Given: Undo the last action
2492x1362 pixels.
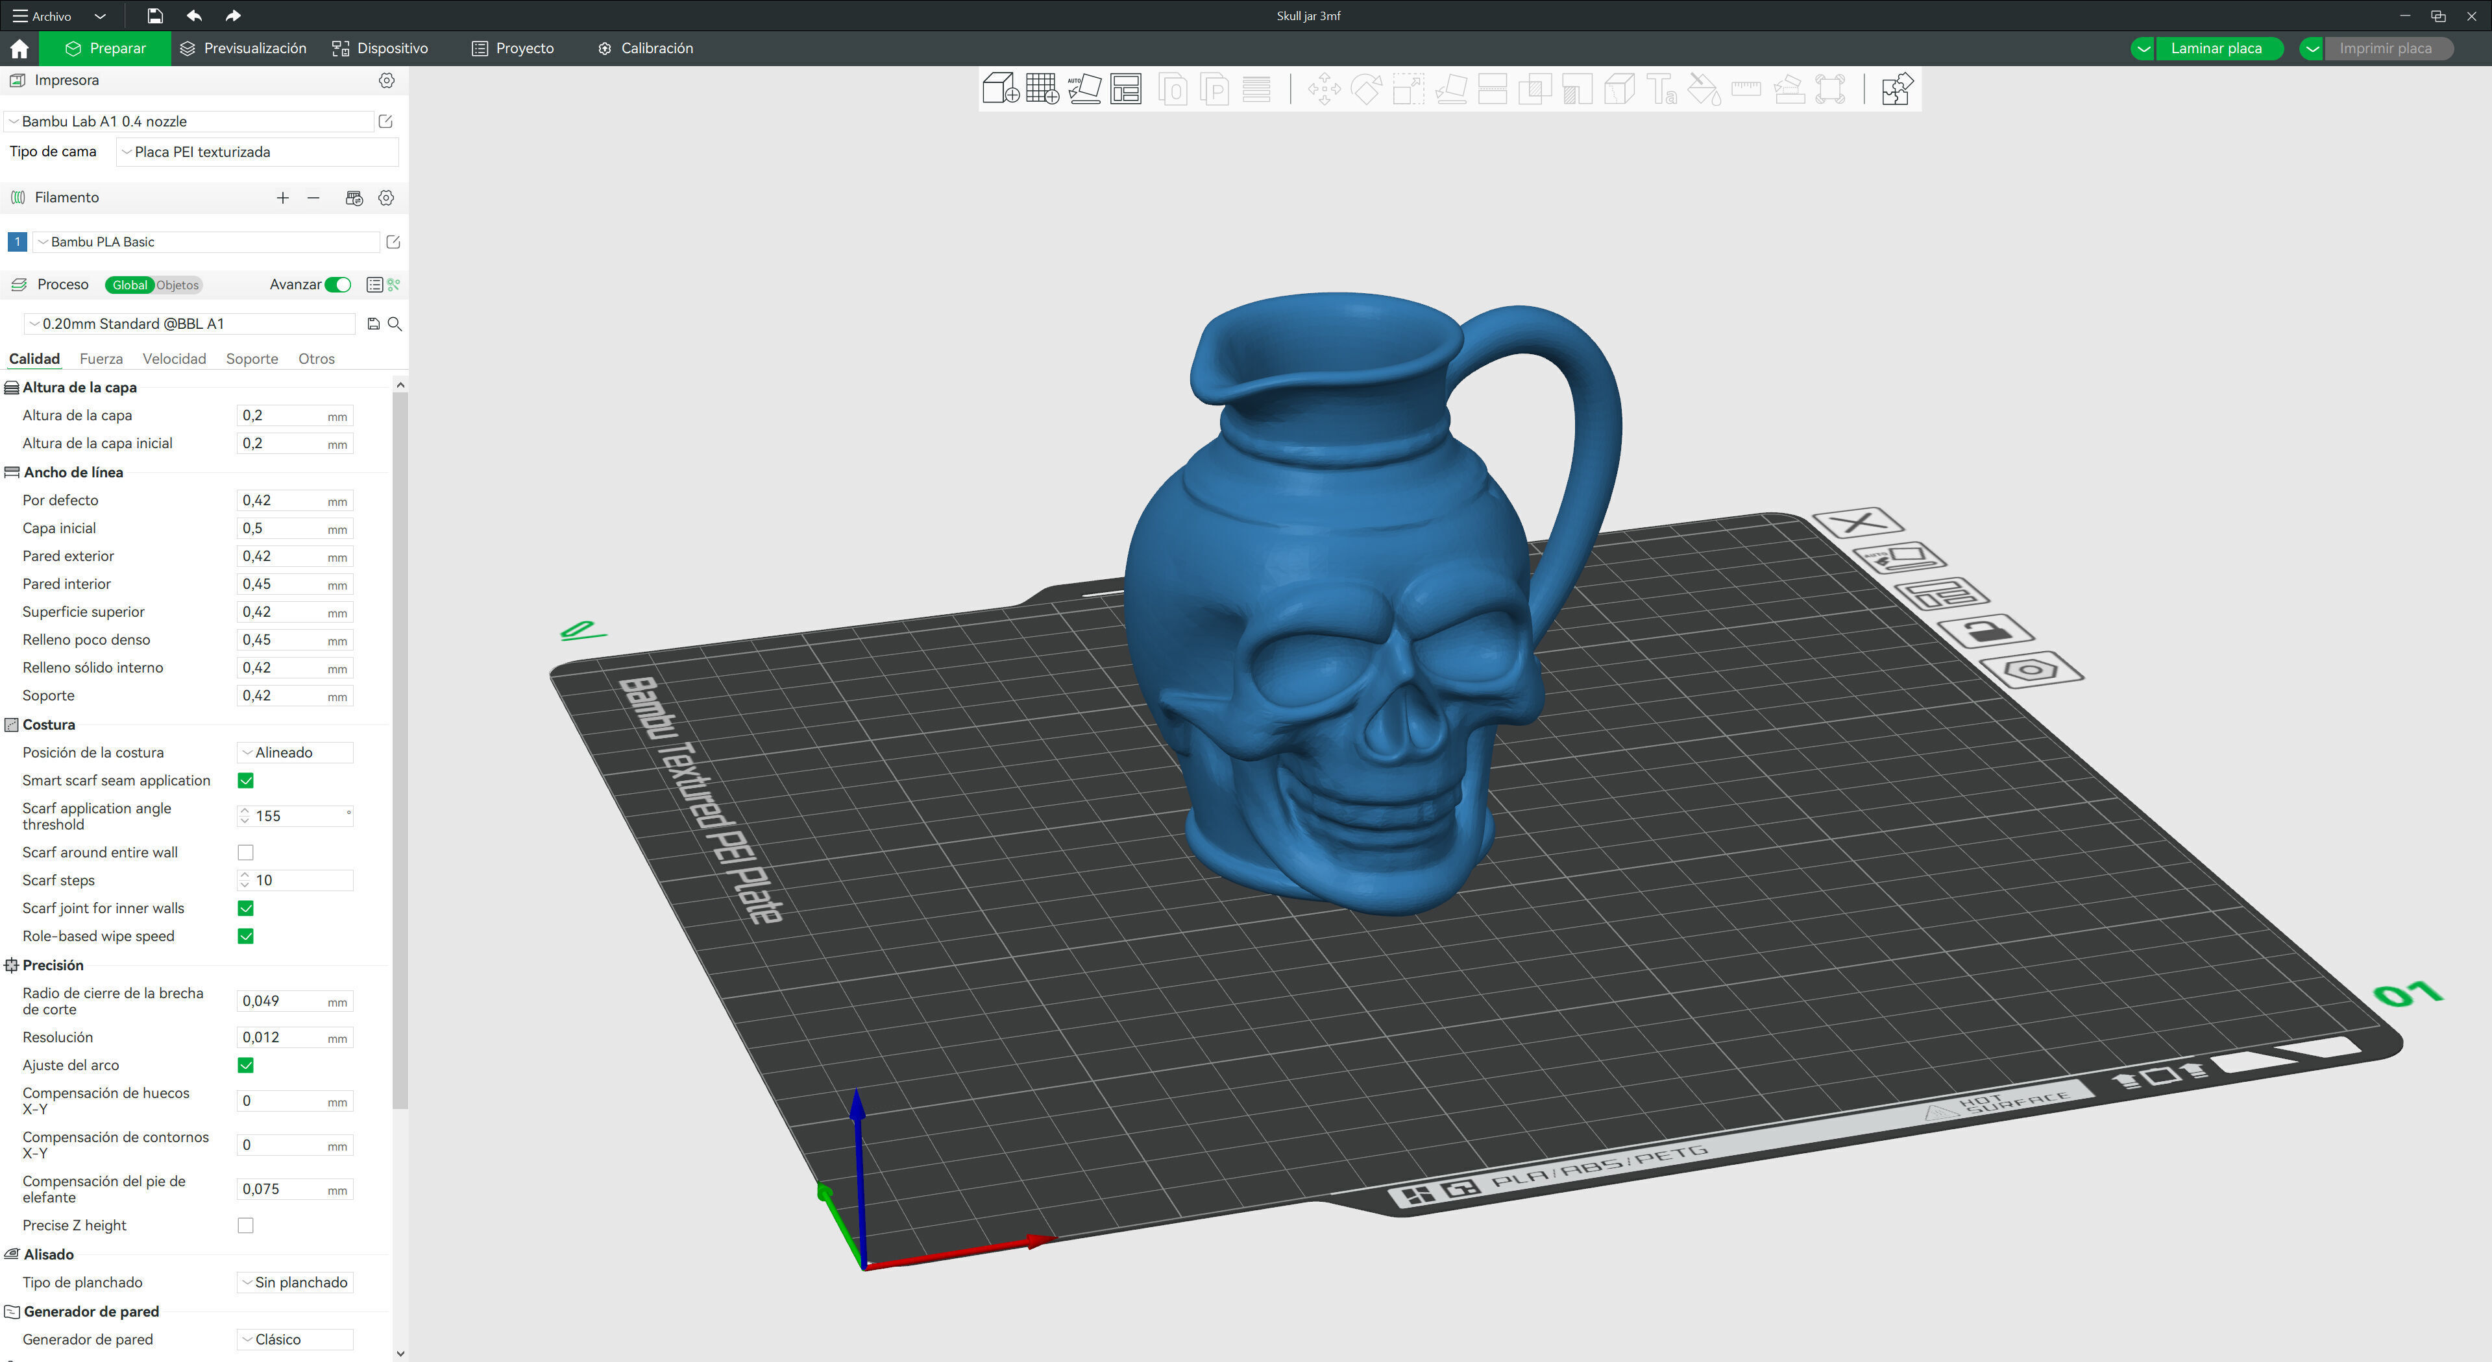Looking at the screenshot, I should click(195, 16).
